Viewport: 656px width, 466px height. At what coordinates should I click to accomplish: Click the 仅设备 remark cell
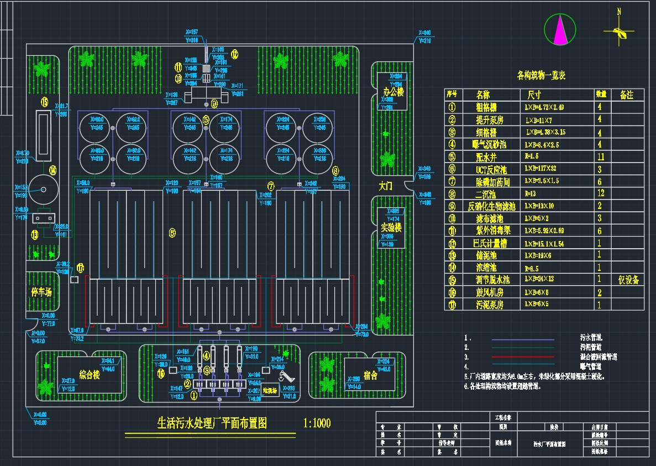628,280
